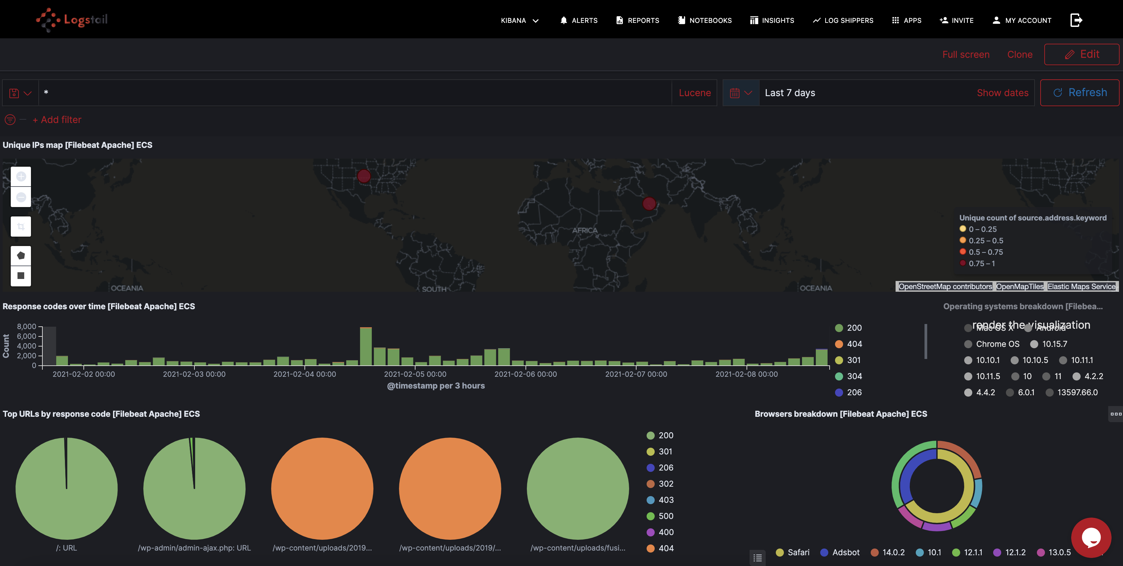This screenshot has width=1123, height=566.
Task: Open Browsers breakdown panel options menu
Action: pos(1116,414)
